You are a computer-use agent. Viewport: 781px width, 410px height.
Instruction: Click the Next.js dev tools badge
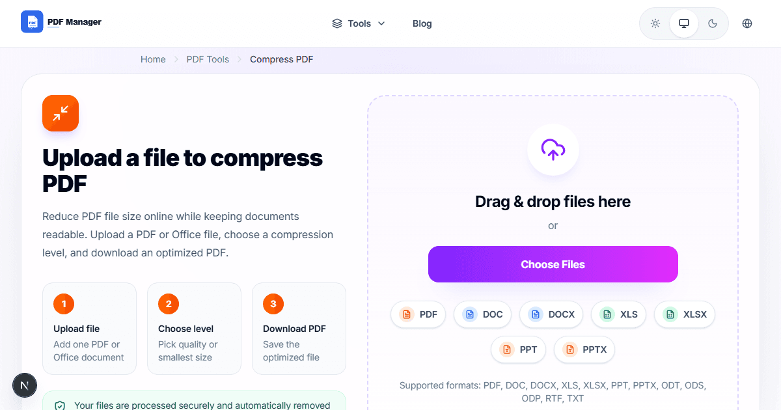pos(25,385)
